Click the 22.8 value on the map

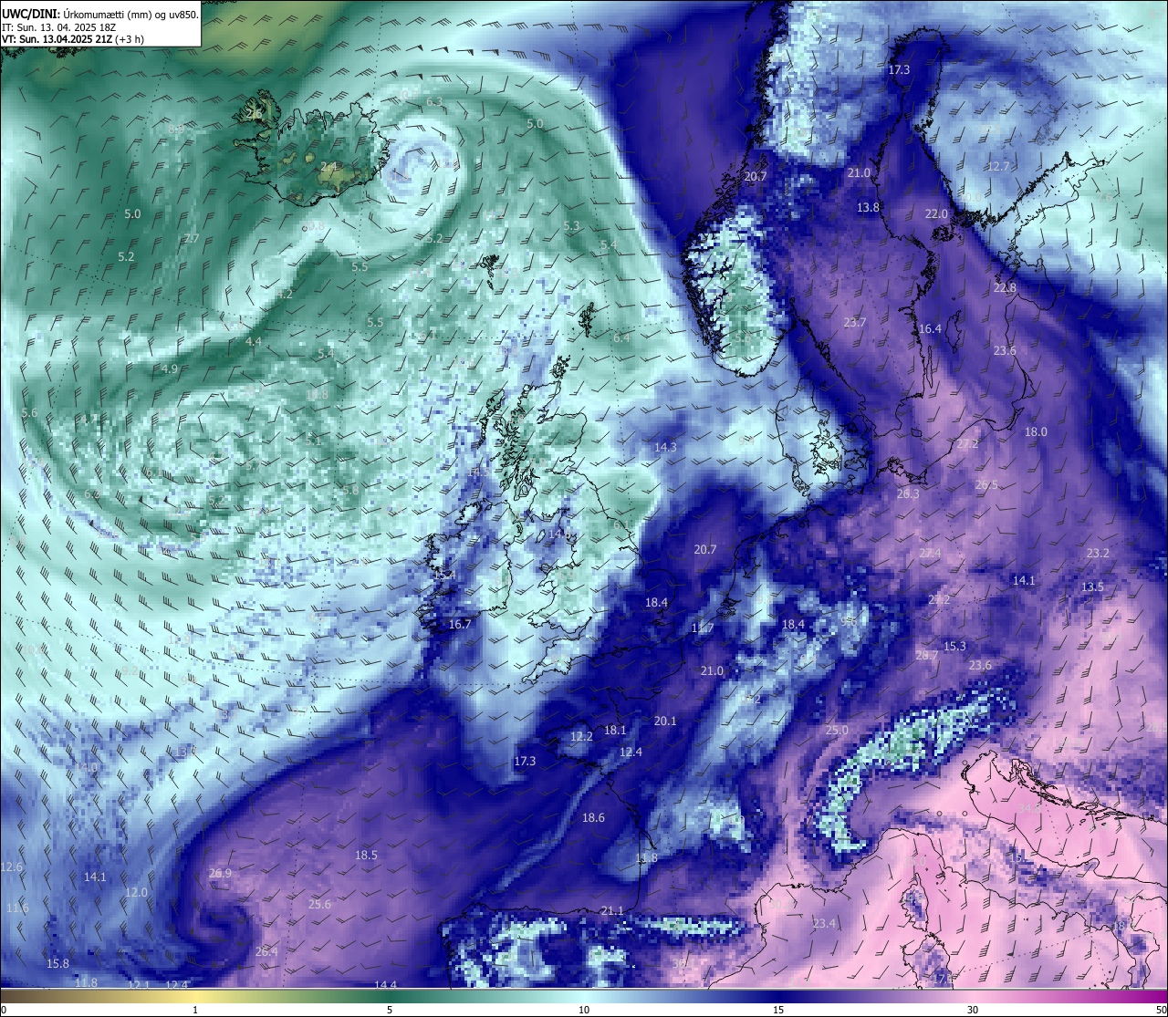(x=1005, y=288)
